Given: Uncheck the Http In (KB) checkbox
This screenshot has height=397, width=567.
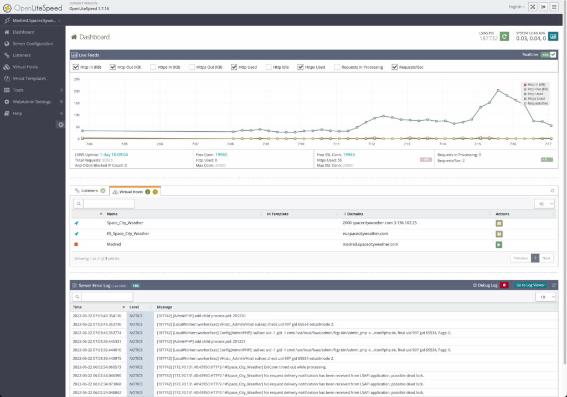Looking at the screenshot, I should [x=76, y=67].
